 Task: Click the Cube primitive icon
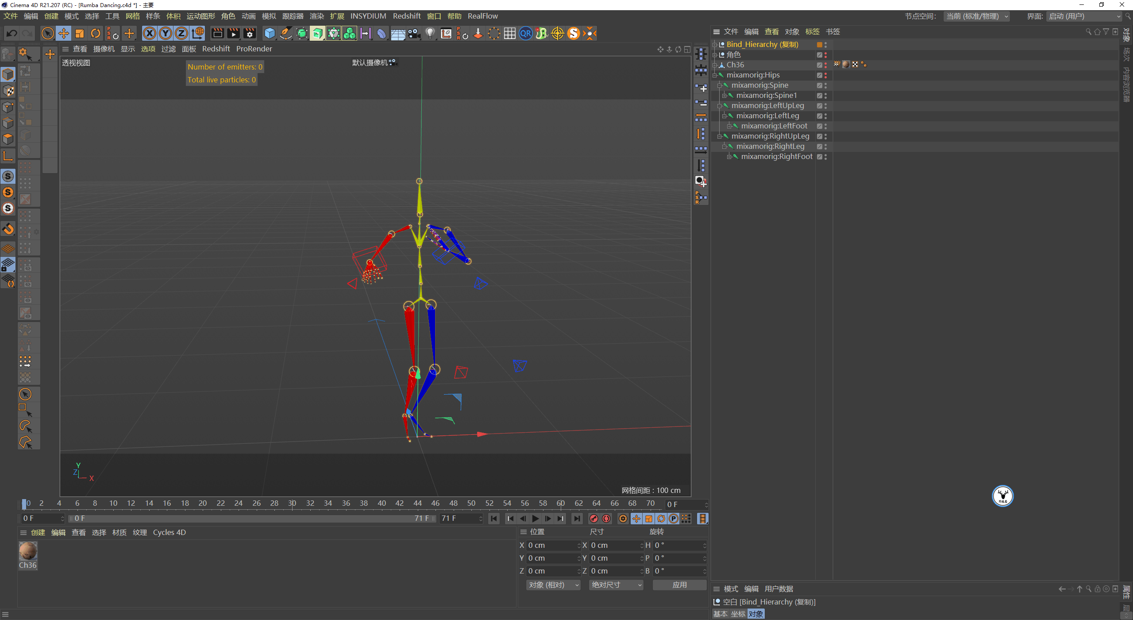click(x=269, y=33)
